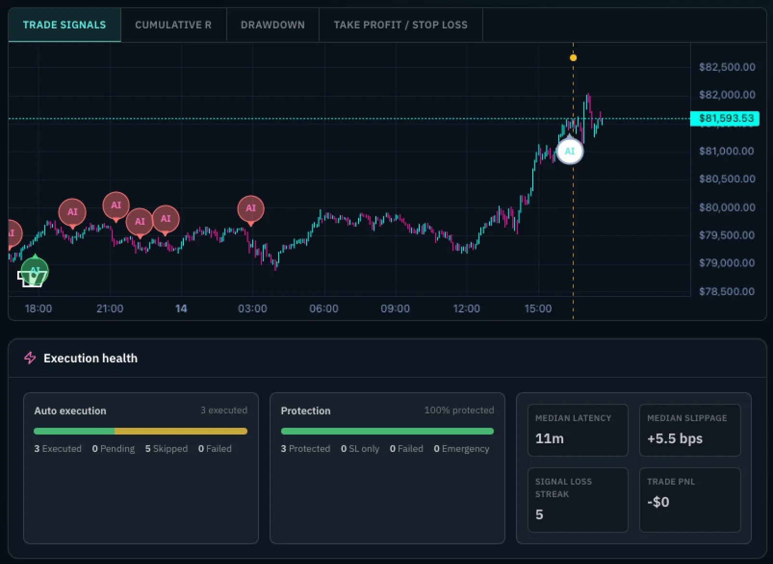Screen dimensions: 773x564
Task: Click the Execution health heading
Action: tap(90, 358)
